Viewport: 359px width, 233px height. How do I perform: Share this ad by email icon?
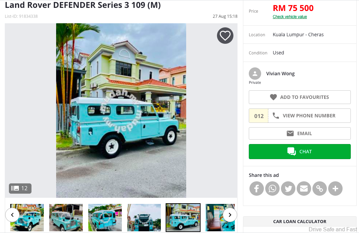[x=304, y=189]
